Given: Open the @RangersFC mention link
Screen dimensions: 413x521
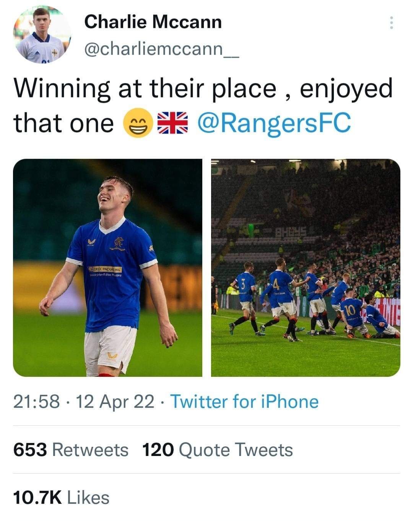Looking at the screenshot, I should [x=273, y=123].
